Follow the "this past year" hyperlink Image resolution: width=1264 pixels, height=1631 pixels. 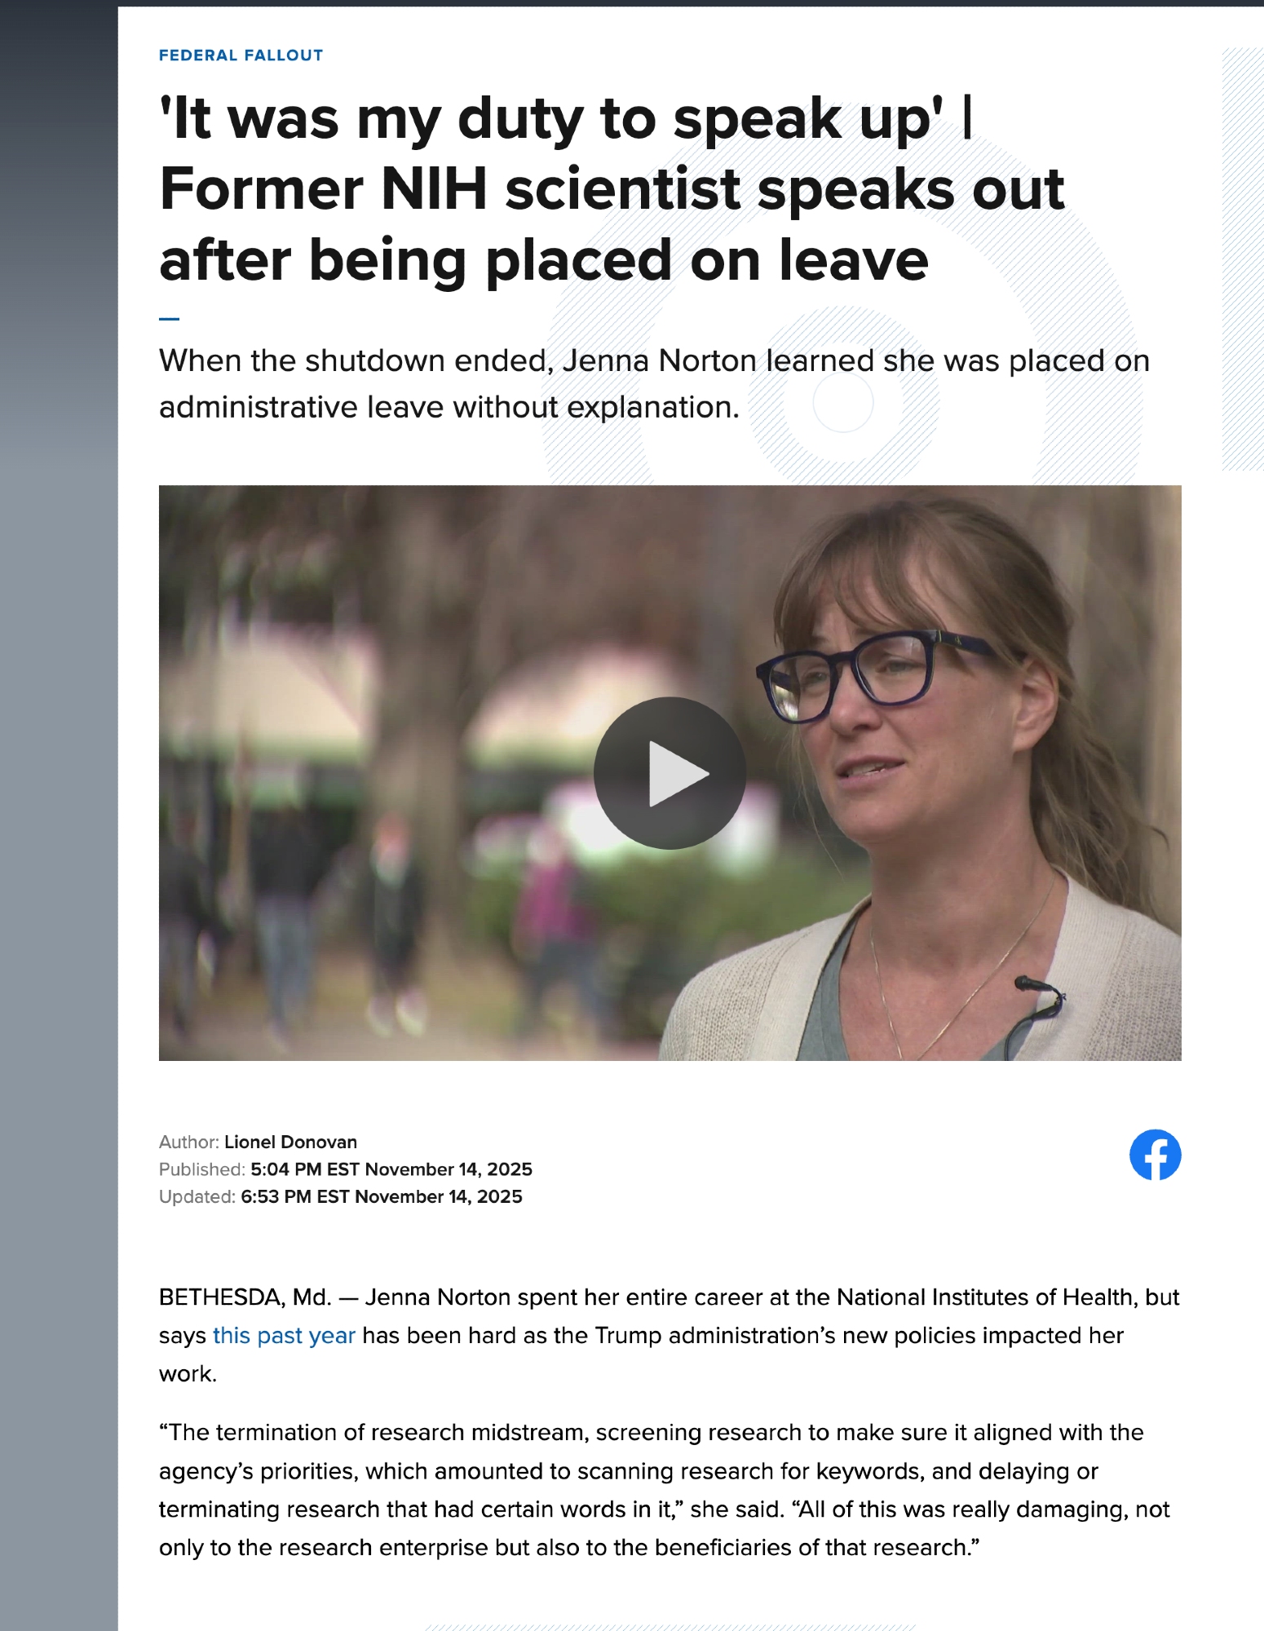point(284,1335)
